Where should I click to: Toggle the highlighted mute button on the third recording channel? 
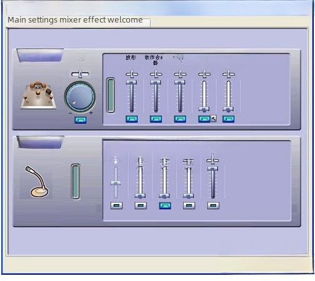click(x=165, y=206)
